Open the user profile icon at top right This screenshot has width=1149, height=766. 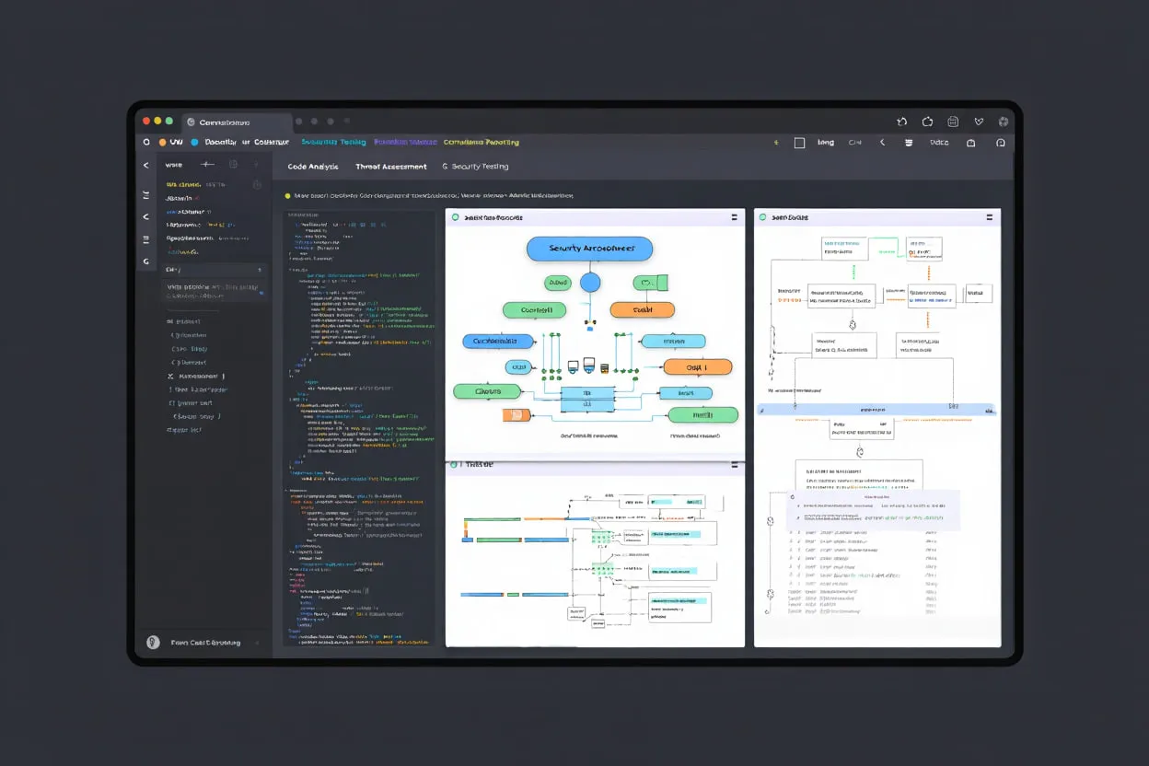coord(1002,143)
